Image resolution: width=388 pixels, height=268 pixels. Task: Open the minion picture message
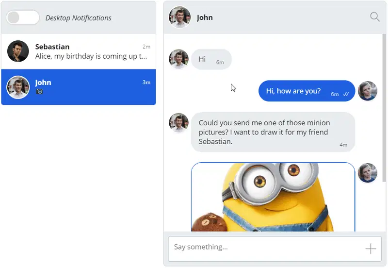273,199
